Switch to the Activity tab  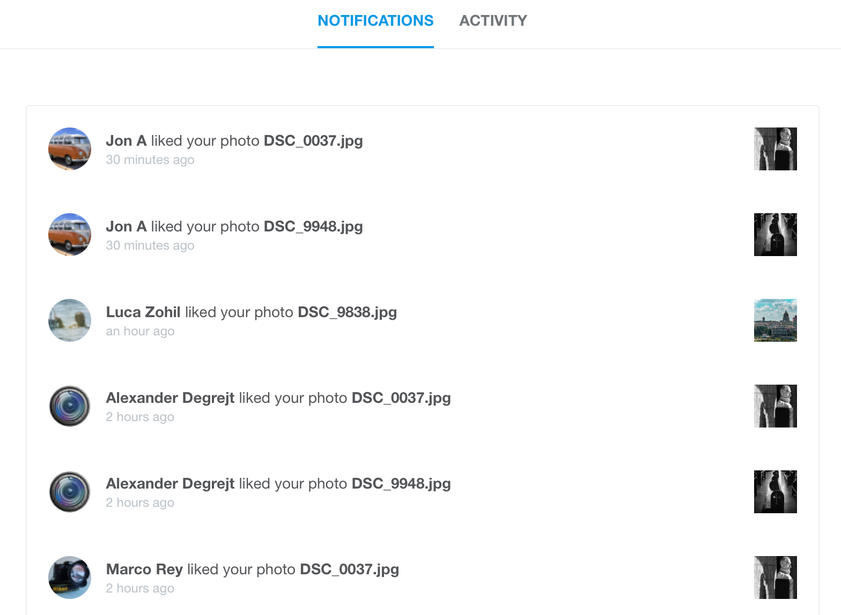tap(493, 21)
